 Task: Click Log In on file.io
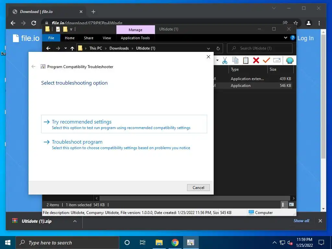coord(305,38)
